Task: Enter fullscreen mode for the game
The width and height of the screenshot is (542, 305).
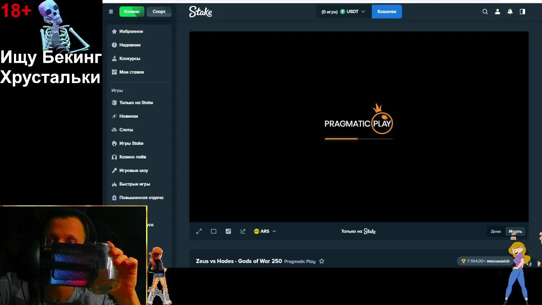Action: pos(199,231)
